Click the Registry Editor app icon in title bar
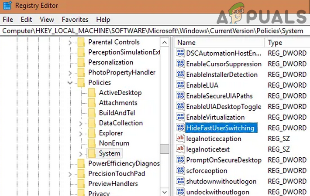 tap(7, 5)
